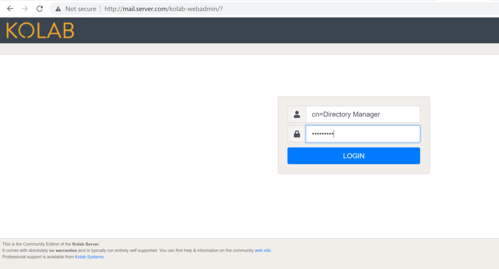Click the bold no warranties footer text
499x269 pixels.
(63, 250)
